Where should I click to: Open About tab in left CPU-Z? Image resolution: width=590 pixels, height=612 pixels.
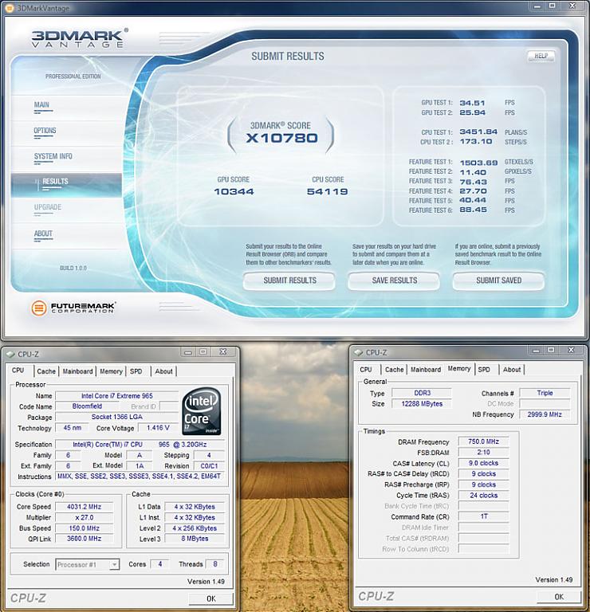[x=163, y=371]
